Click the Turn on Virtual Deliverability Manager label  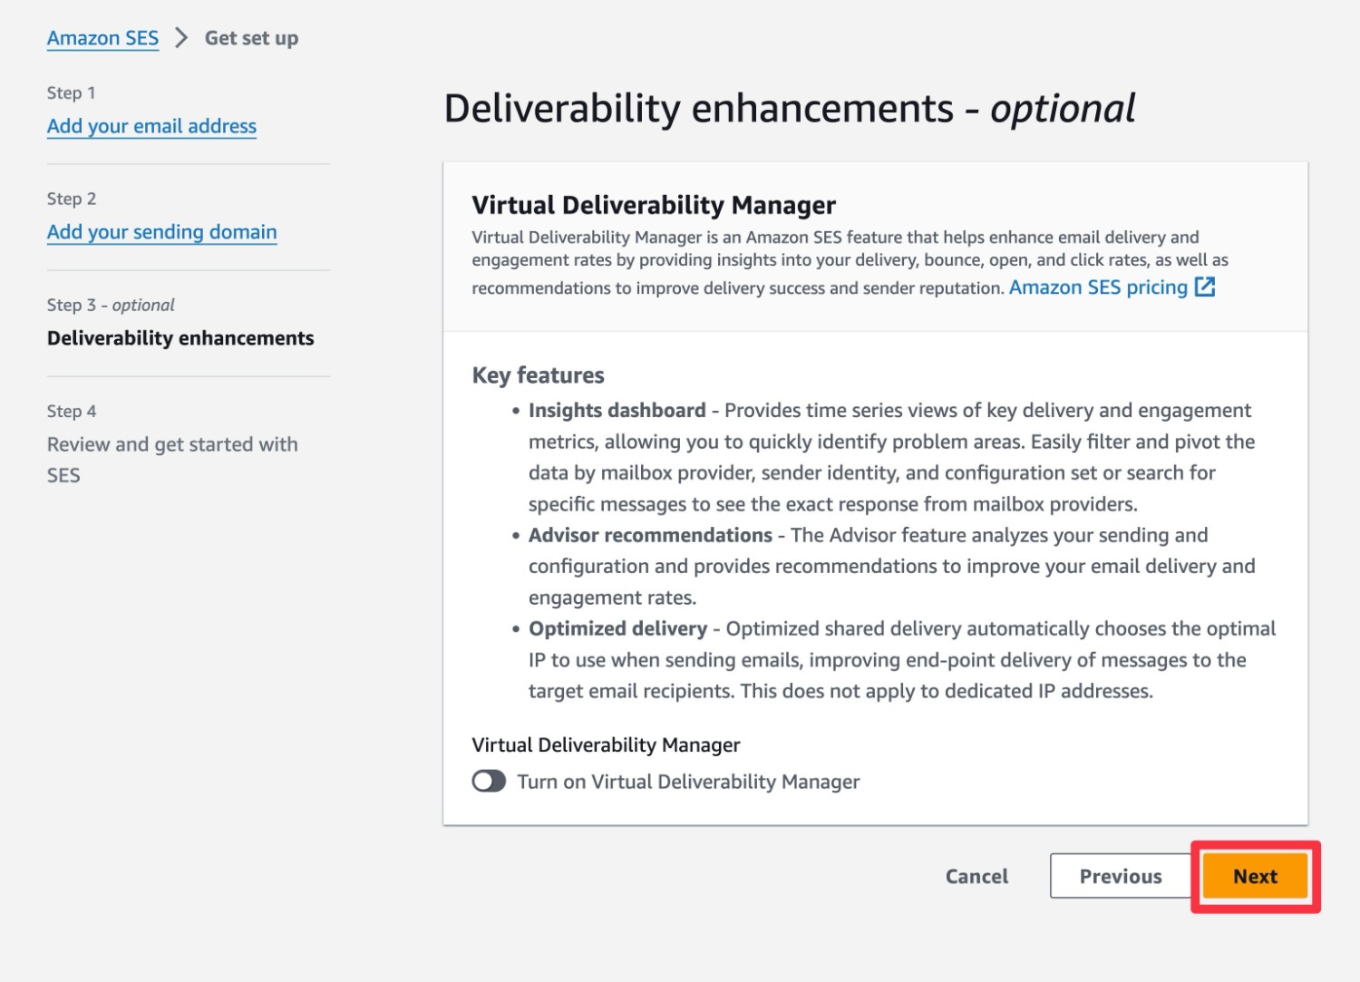point(688,782)
